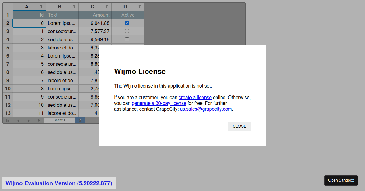Select row header 7
The height and width of the screenshot is (191, 365).
(x=8, y=64)
